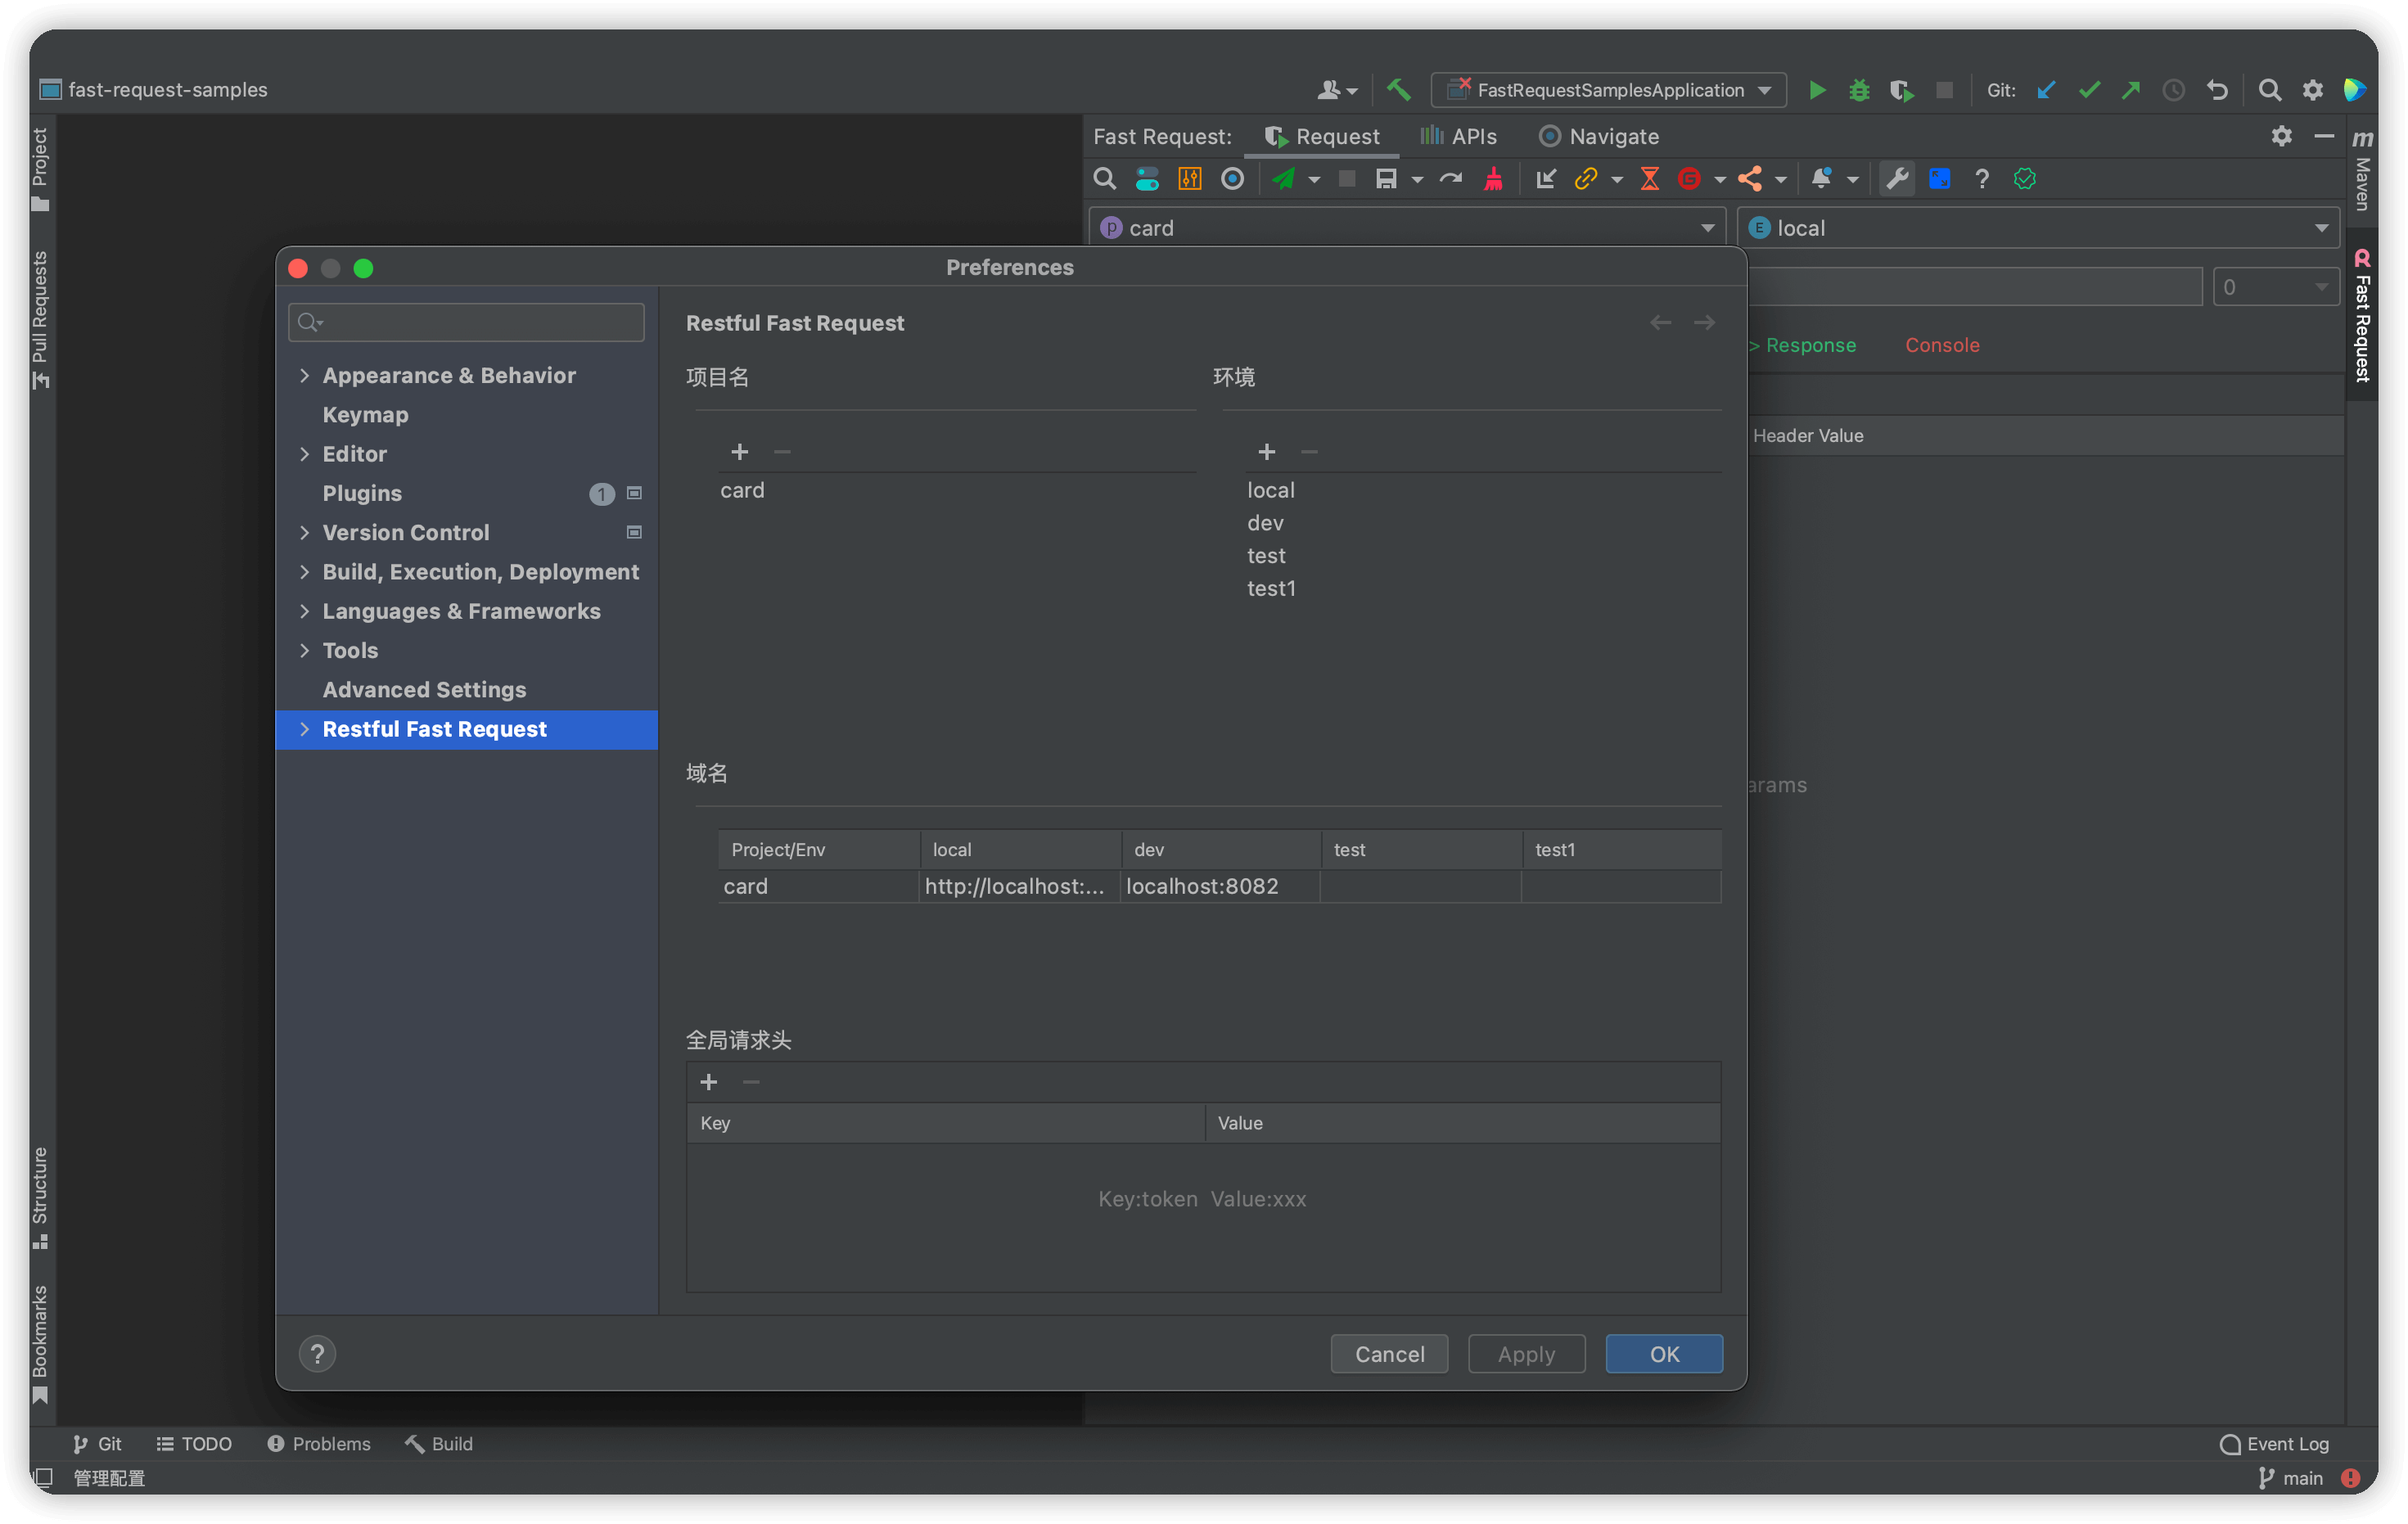Screen dimensions: 2408x1524
Task: Click the broom clean icon in Fast Request toolbar
Action: pos(1494,179)
